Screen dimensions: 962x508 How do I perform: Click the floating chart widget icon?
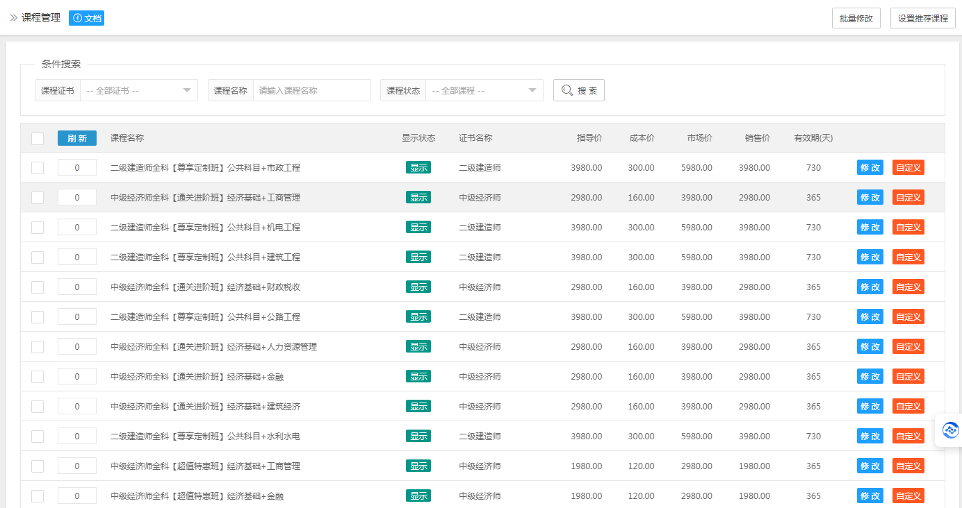click(949, 430)
